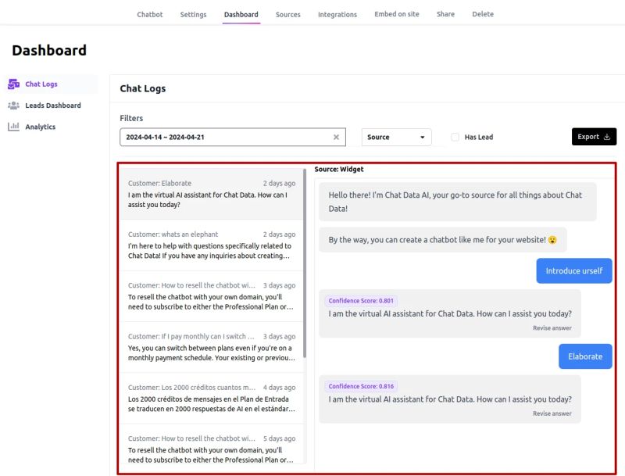Click the Analytics bar chart icon
The height and width of the screenshot is (476, 625).
click(x=13, y=127)
